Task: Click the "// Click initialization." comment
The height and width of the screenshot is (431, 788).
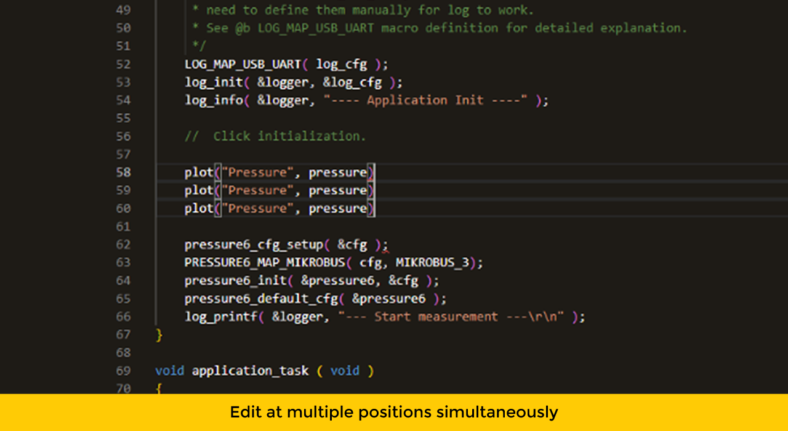Action: pos(275,136)
